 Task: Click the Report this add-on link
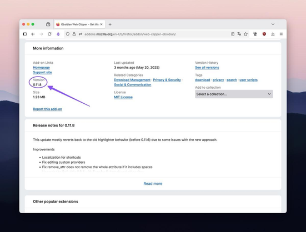[47, 109]
